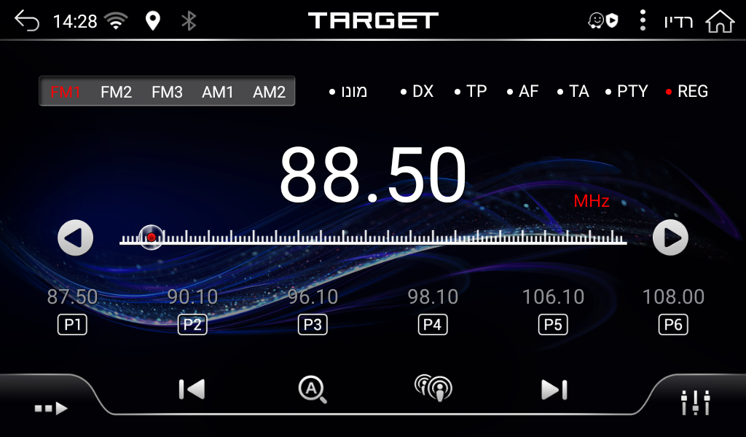Viewport: 746px width, 437px height.
Task: Open the three-dot overflow menu
Action: (643, 20)
